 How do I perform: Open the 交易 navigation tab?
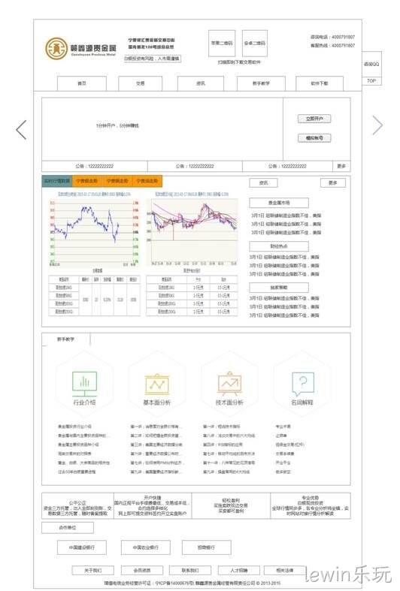(141, 83)
